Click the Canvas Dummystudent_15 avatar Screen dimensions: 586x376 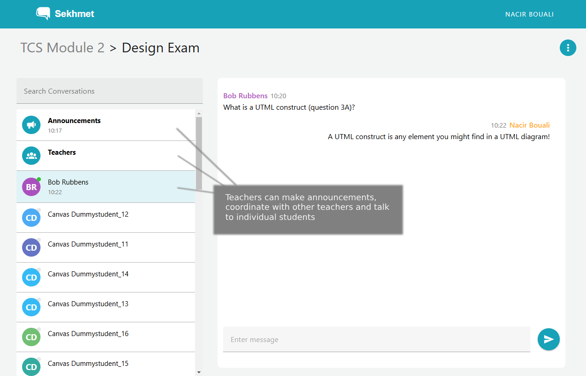coord(31,367)
